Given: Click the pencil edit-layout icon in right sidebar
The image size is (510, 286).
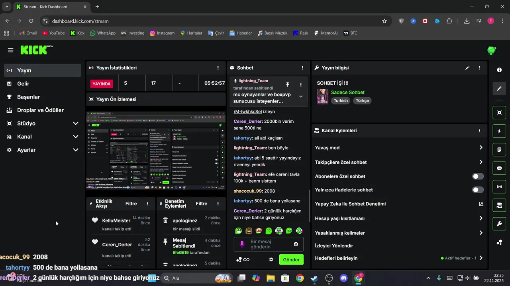Looking at the screenshot, I should (x=499, y=89).
